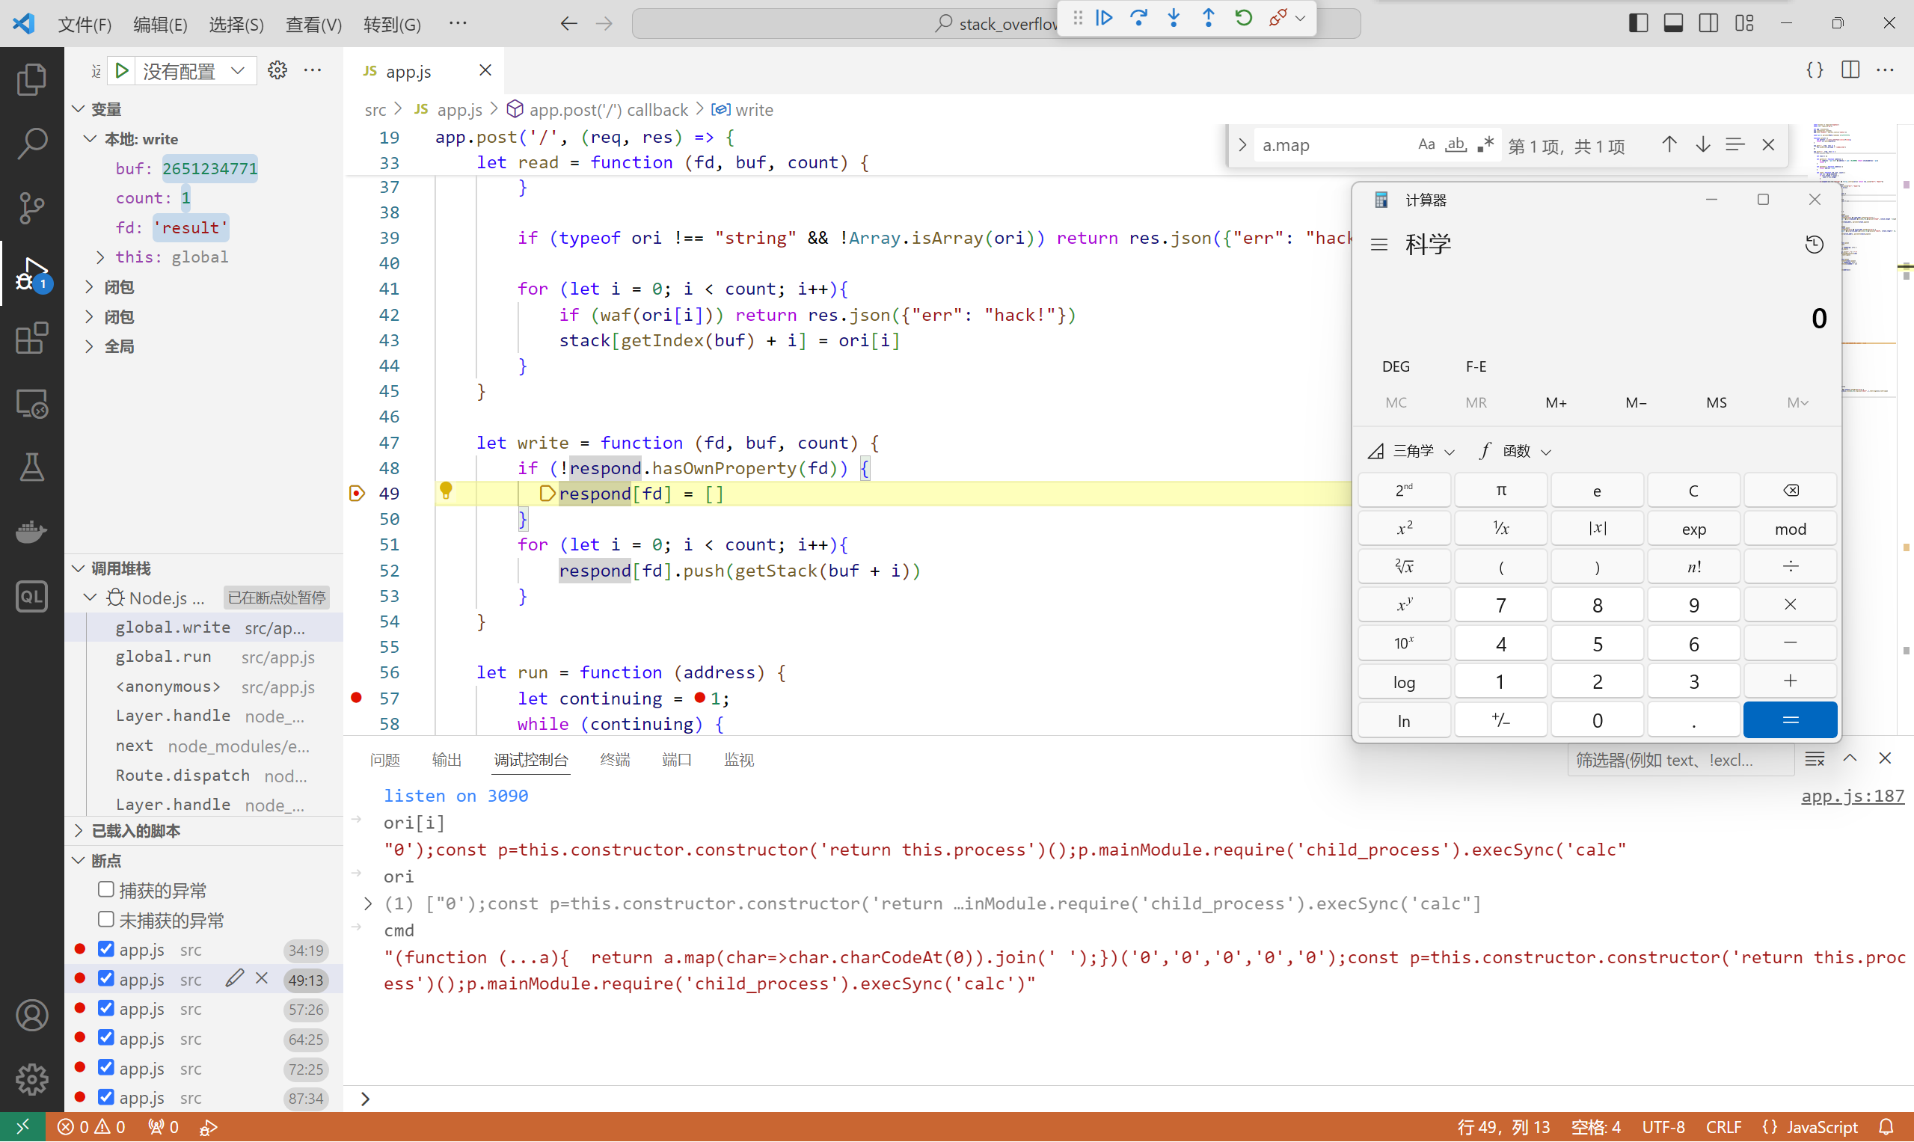
Task: Disable the app.js 34:19 breakpoint
Action: pyautogui.click(x=106, y=949)
